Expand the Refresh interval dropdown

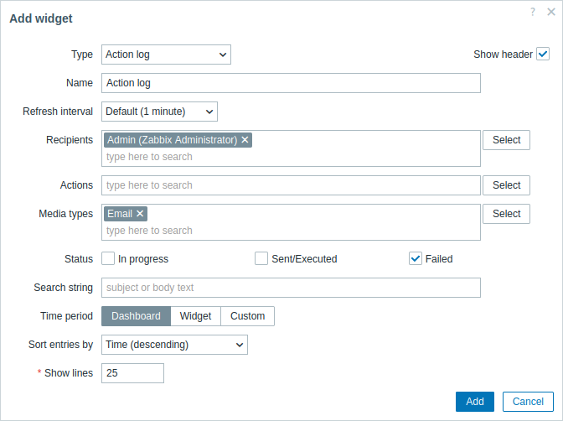159,112
